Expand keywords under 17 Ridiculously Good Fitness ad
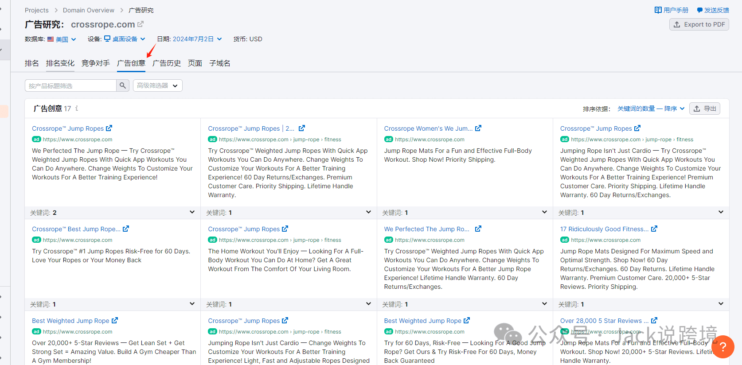The width and height of the screenshot is (742, 365). (x=641, y=304)
